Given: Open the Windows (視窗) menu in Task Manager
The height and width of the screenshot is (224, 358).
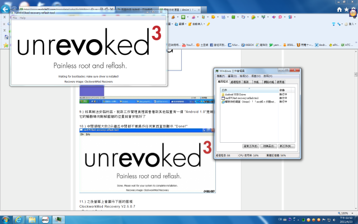Looking at the screenshot, I should [x=256, y=76].
